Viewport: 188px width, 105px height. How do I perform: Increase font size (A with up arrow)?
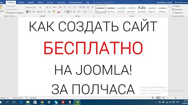(47, 7)
